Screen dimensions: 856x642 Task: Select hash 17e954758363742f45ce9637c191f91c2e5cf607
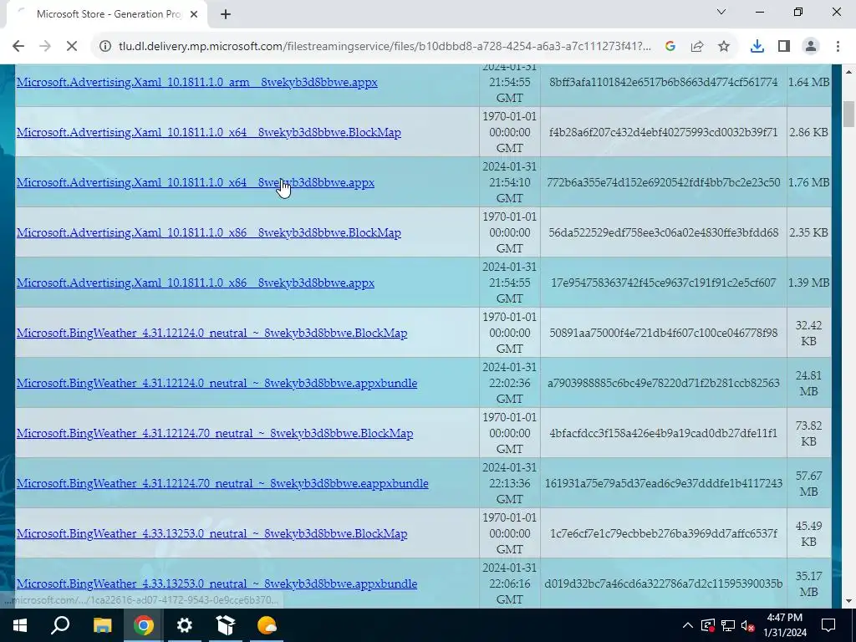pyautogui.click(x=663, y=283)
